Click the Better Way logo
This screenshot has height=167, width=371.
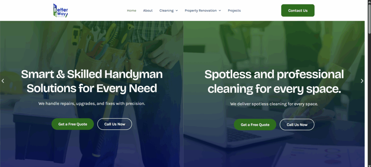pos(61,11)
